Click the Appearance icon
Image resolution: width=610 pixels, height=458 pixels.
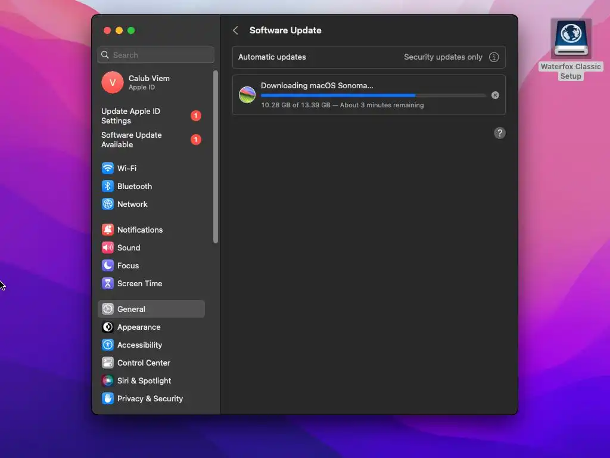click(x=108, y=327)
